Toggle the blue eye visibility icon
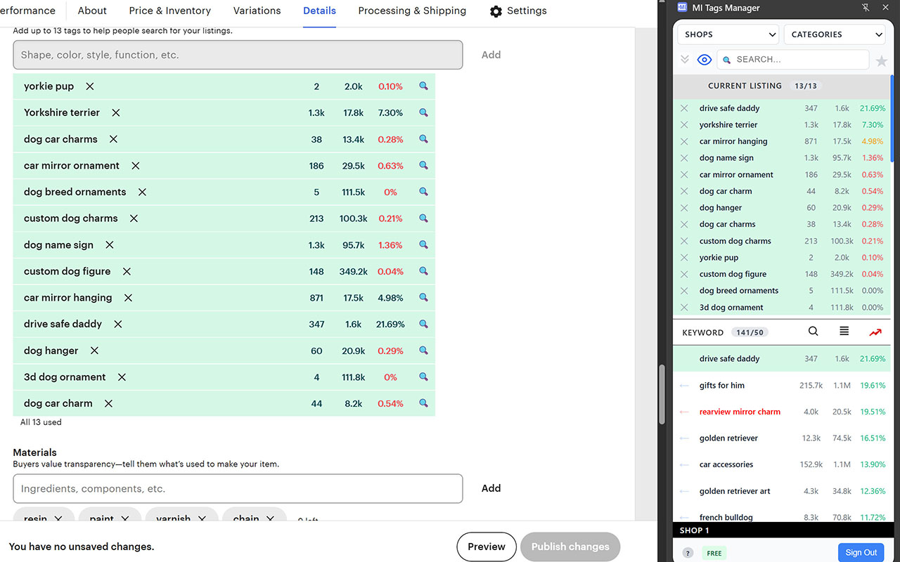Viewport: 900px width, 562px height. 704,60
